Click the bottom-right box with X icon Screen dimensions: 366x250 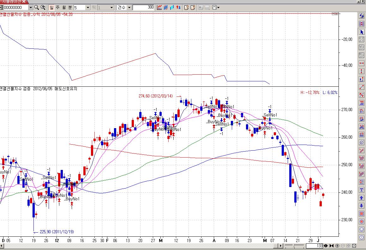click(x=354, y=246)
